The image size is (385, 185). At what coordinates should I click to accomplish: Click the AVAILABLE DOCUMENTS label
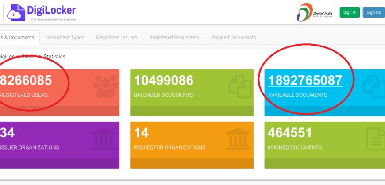[297, 95]
